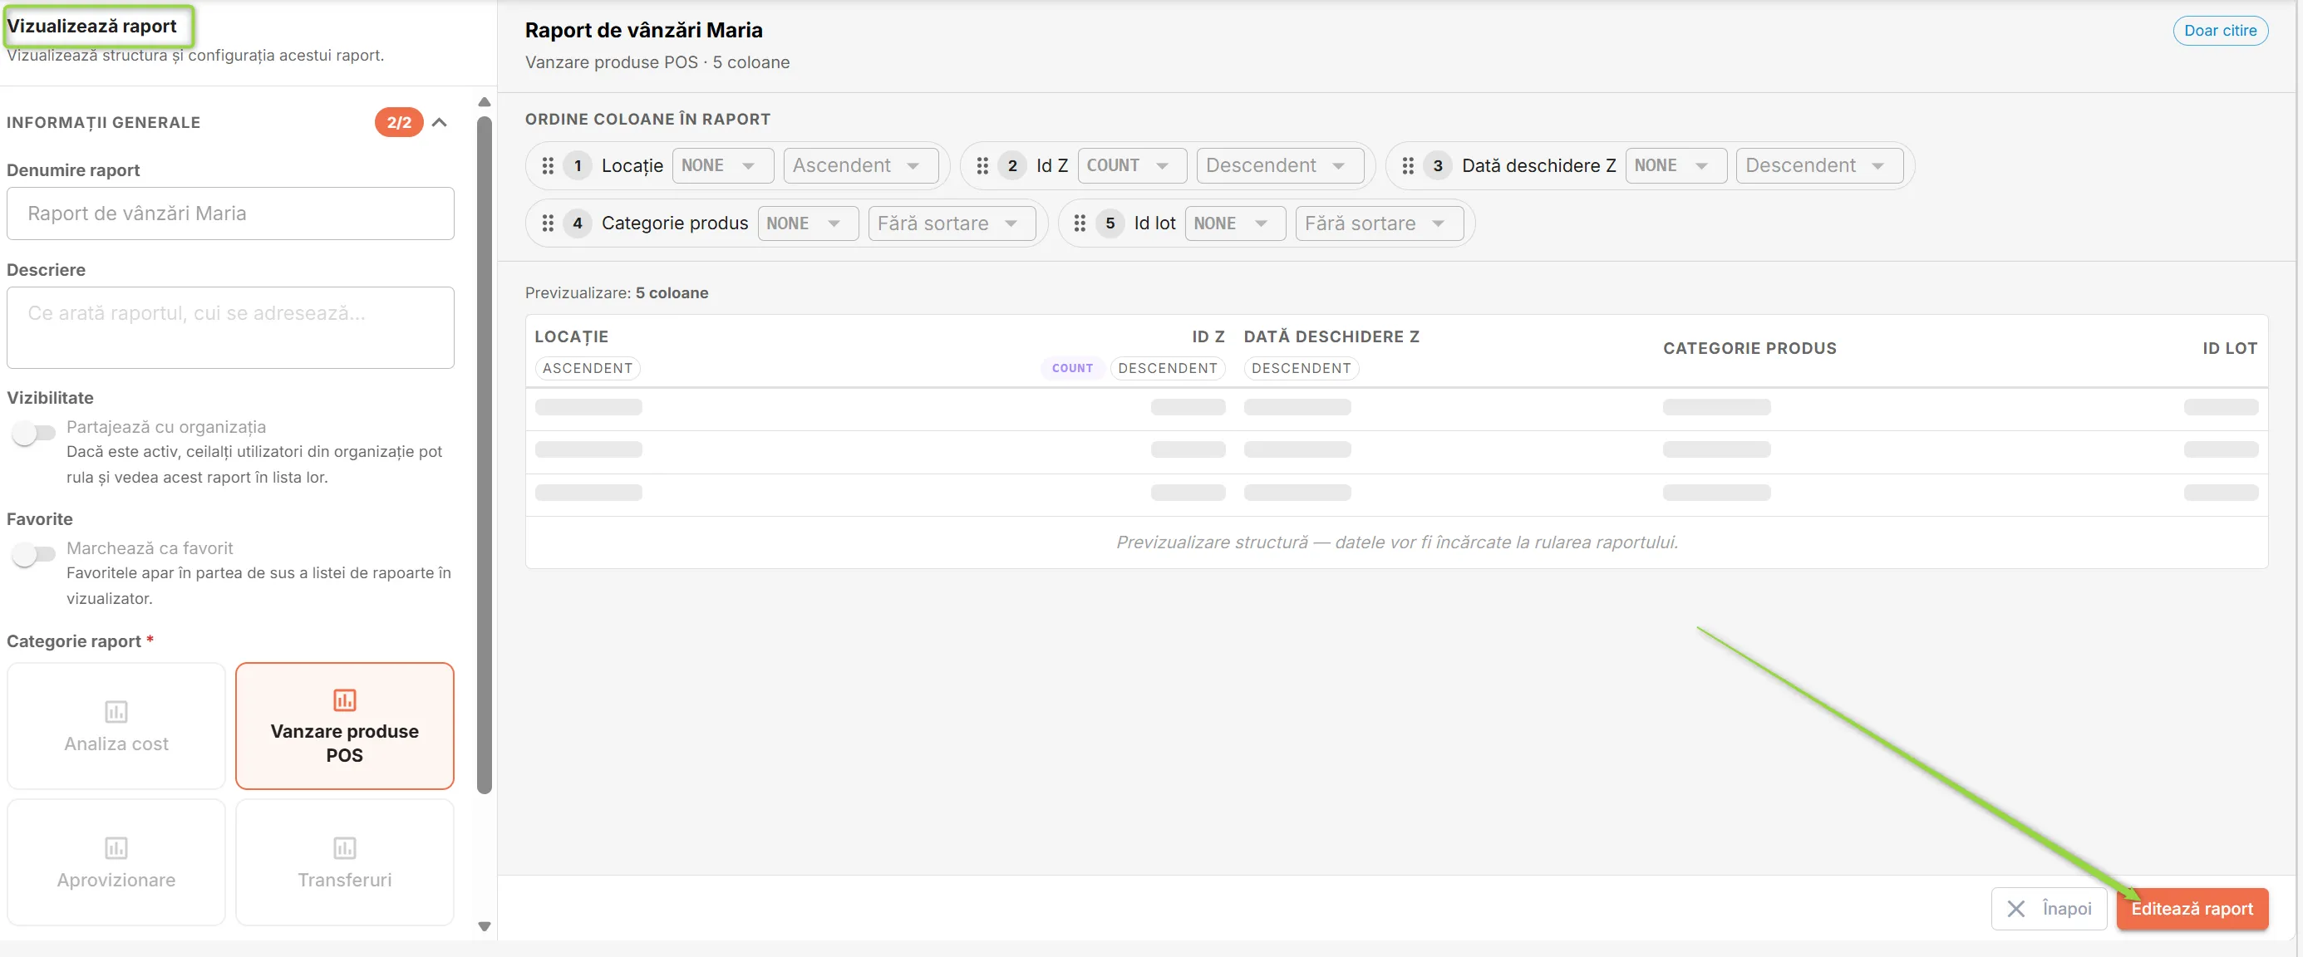
Task: Open Categorie produs Fără sortare dropdown
Action: pos(952,223)
